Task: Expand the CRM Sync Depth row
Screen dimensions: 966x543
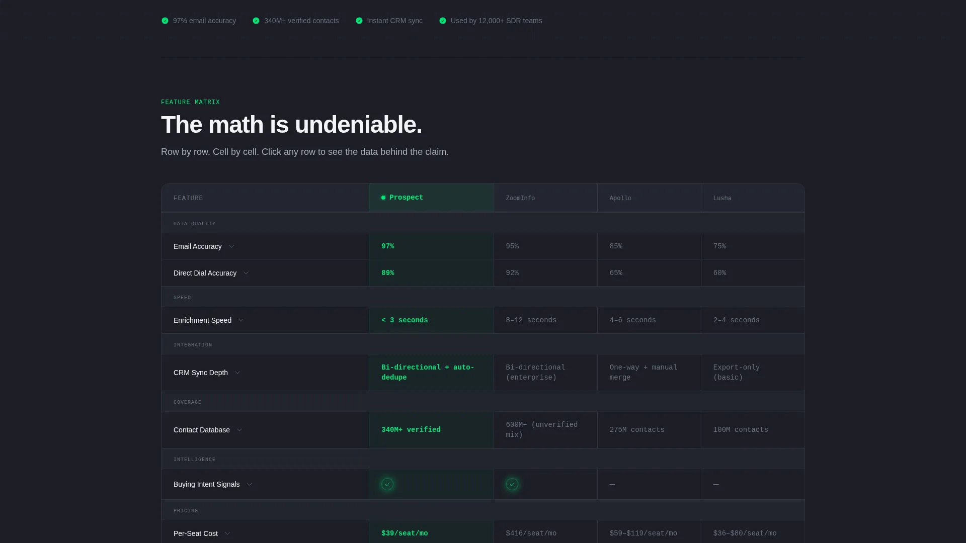Action: tap(237, 373)
